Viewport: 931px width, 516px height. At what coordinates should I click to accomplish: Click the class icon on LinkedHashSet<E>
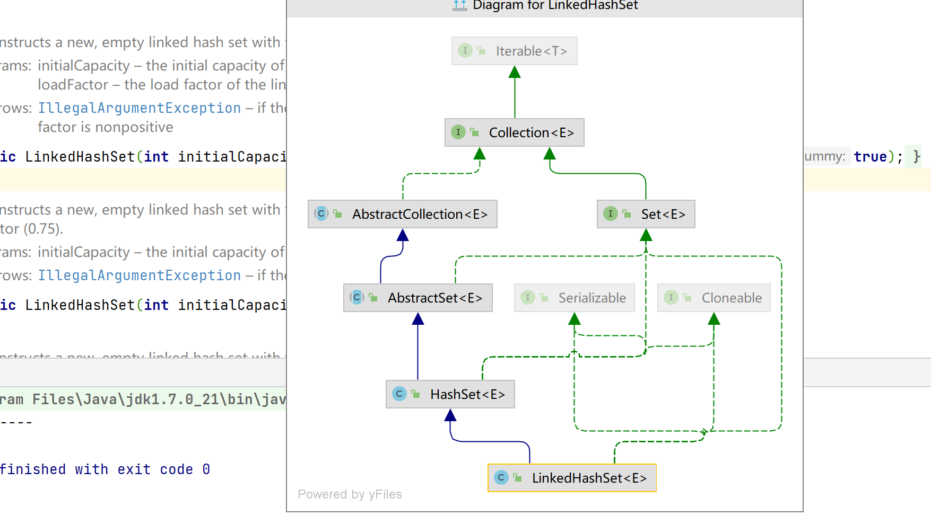(501, 477)
